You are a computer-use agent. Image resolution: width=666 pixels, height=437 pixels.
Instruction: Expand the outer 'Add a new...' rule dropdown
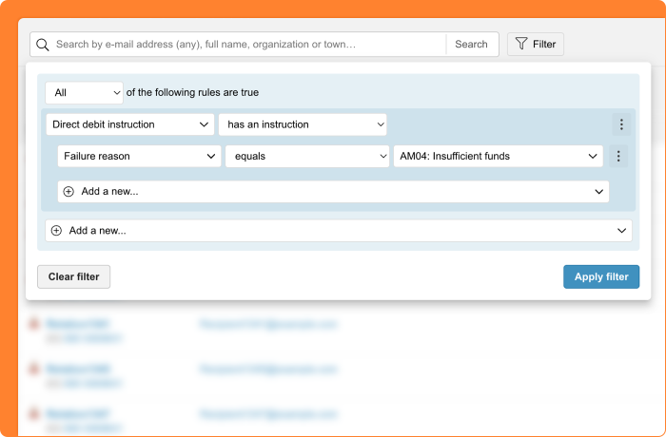pos(339,231)
